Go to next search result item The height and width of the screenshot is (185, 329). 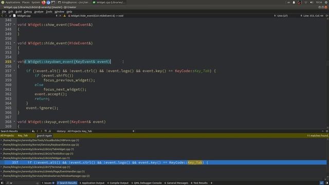[41, 131]
